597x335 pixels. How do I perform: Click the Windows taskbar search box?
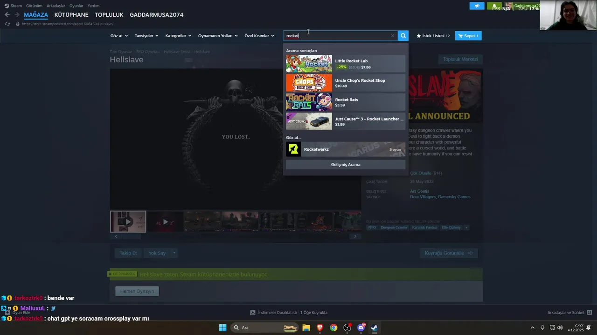[264, 328]
